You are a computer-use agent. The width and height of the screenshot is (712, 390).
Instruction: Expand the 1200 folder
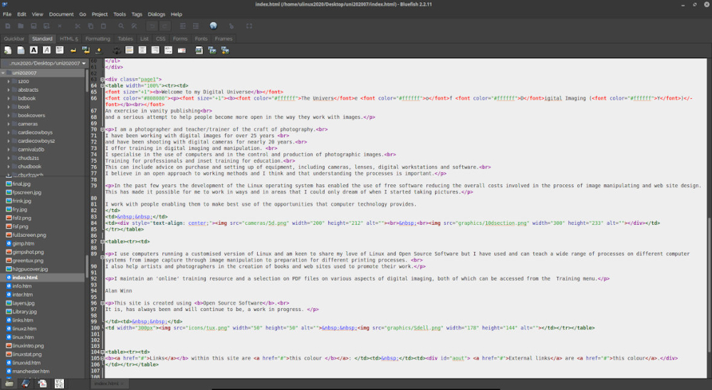pyautogui.click(x=9, y=81)
